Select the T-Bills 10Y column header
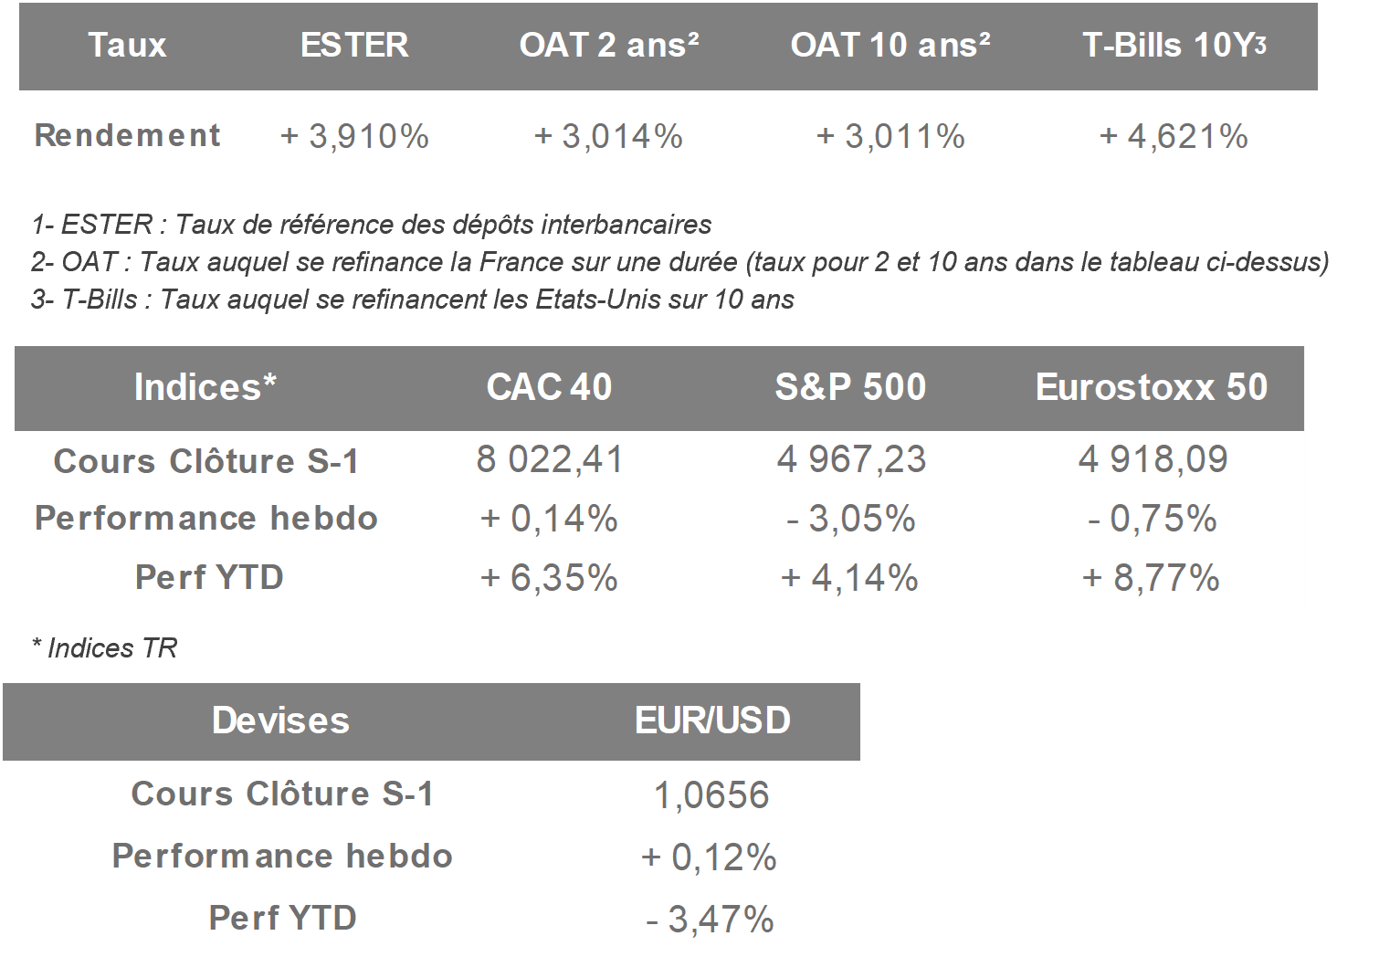 [1174, 45]
